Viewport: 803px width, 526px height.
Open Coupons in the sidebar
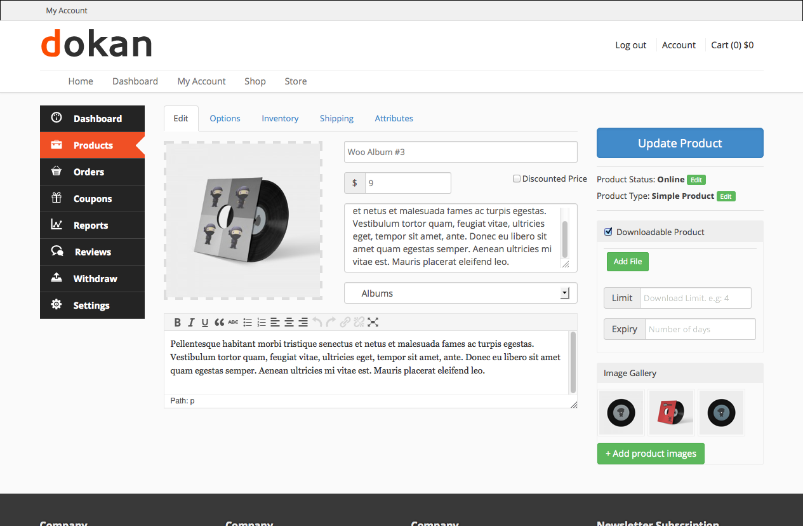93,199
